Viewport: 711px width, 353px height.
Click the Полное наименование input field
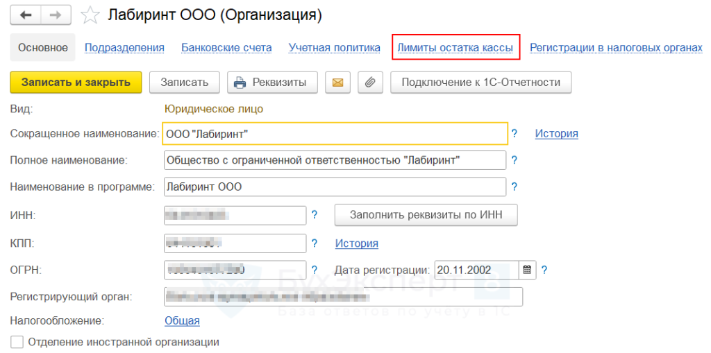tap(335, 160)
